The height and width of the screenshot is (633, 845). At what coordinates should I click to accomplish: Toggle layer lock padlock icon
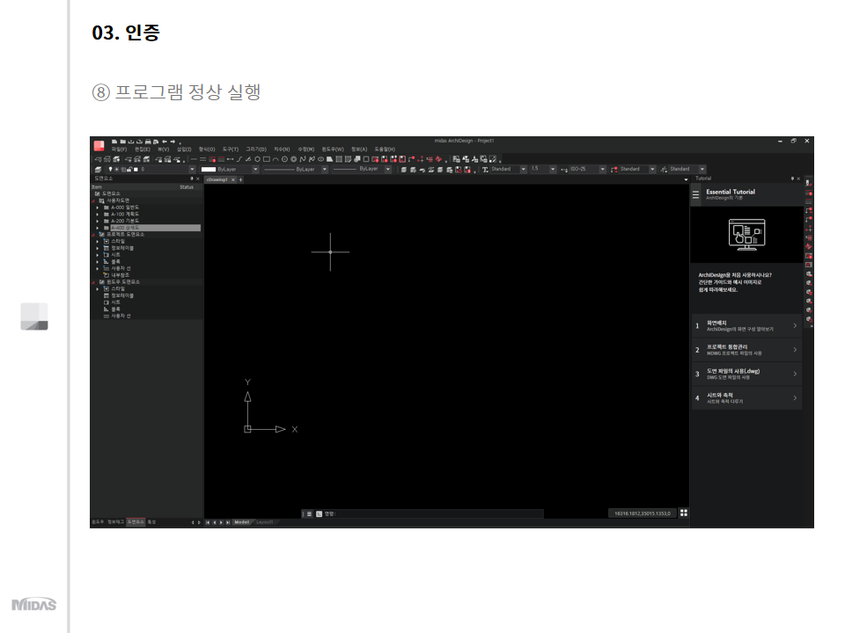point(129,169)
